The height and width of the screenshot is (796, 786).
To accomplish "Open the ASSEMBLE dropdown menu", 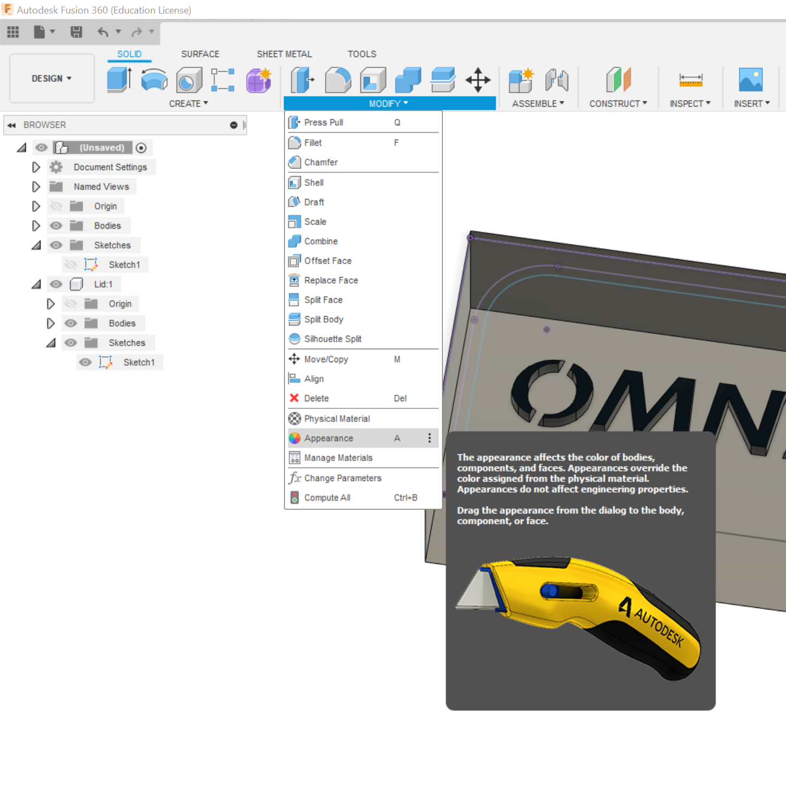I will pos(538,104).
